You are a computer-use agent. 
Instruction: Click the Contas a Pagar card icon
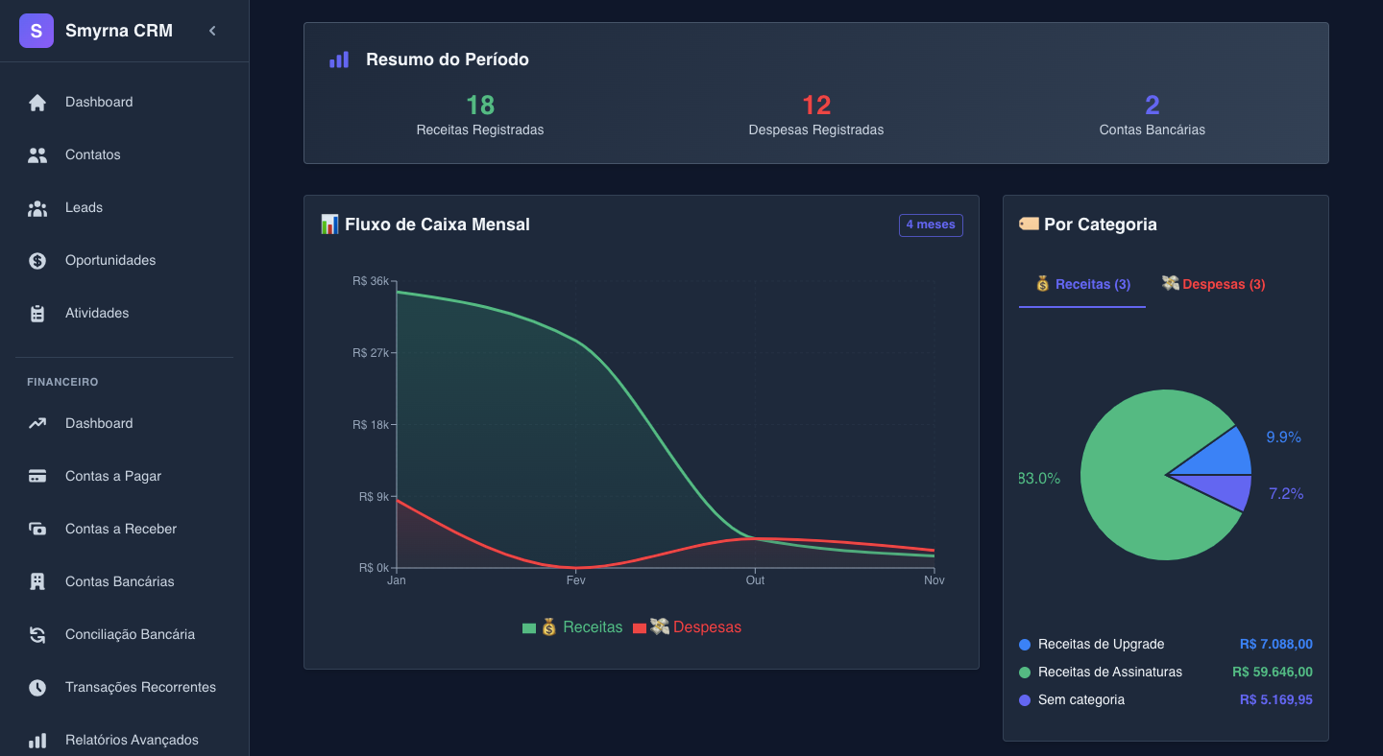coord(37,476)
